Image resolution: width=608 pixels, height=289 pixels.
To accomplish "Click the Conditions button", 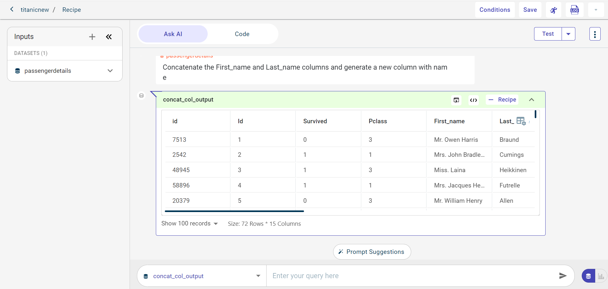I will point(494,10).
